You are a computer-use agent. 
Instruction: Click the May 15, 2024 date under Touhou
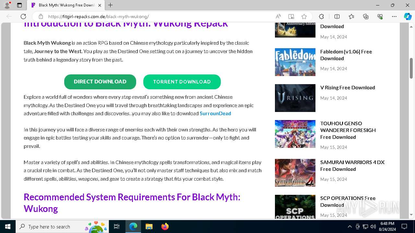click(334, 147)
